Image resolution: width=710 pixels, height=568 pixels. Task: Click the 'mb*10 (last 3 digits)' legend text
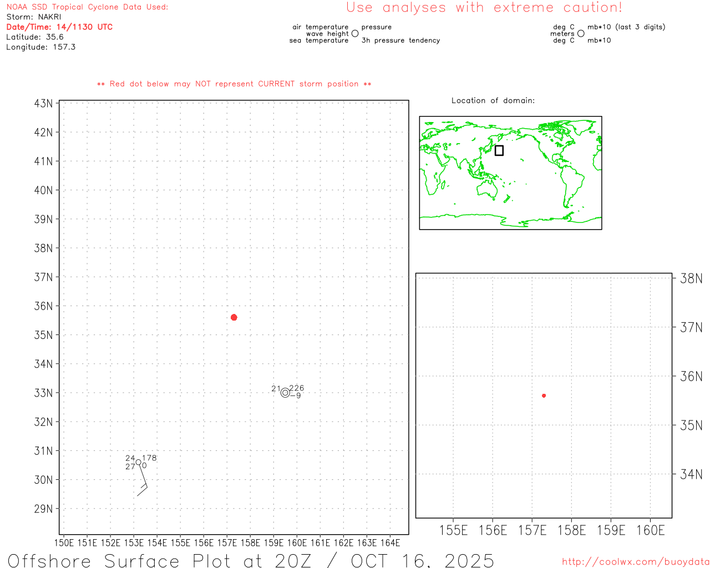[626, 27]
